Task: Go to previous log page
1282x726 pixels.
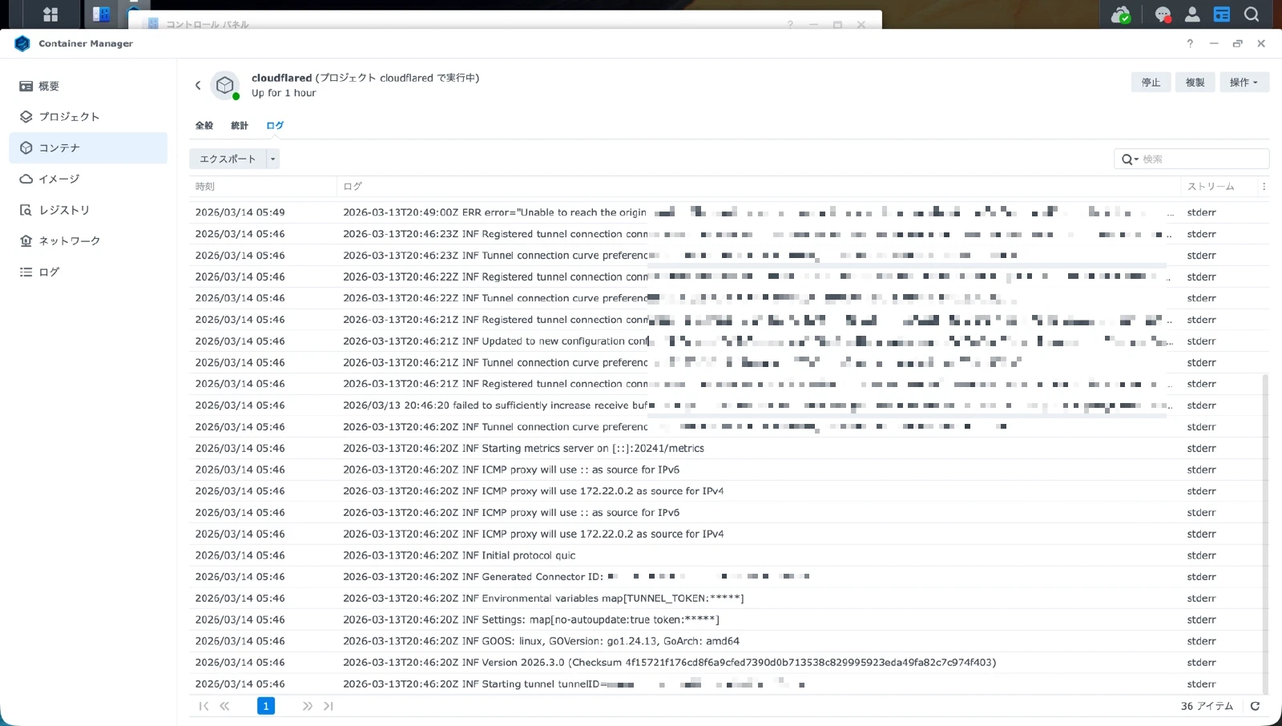Action: tap(224, 706)
